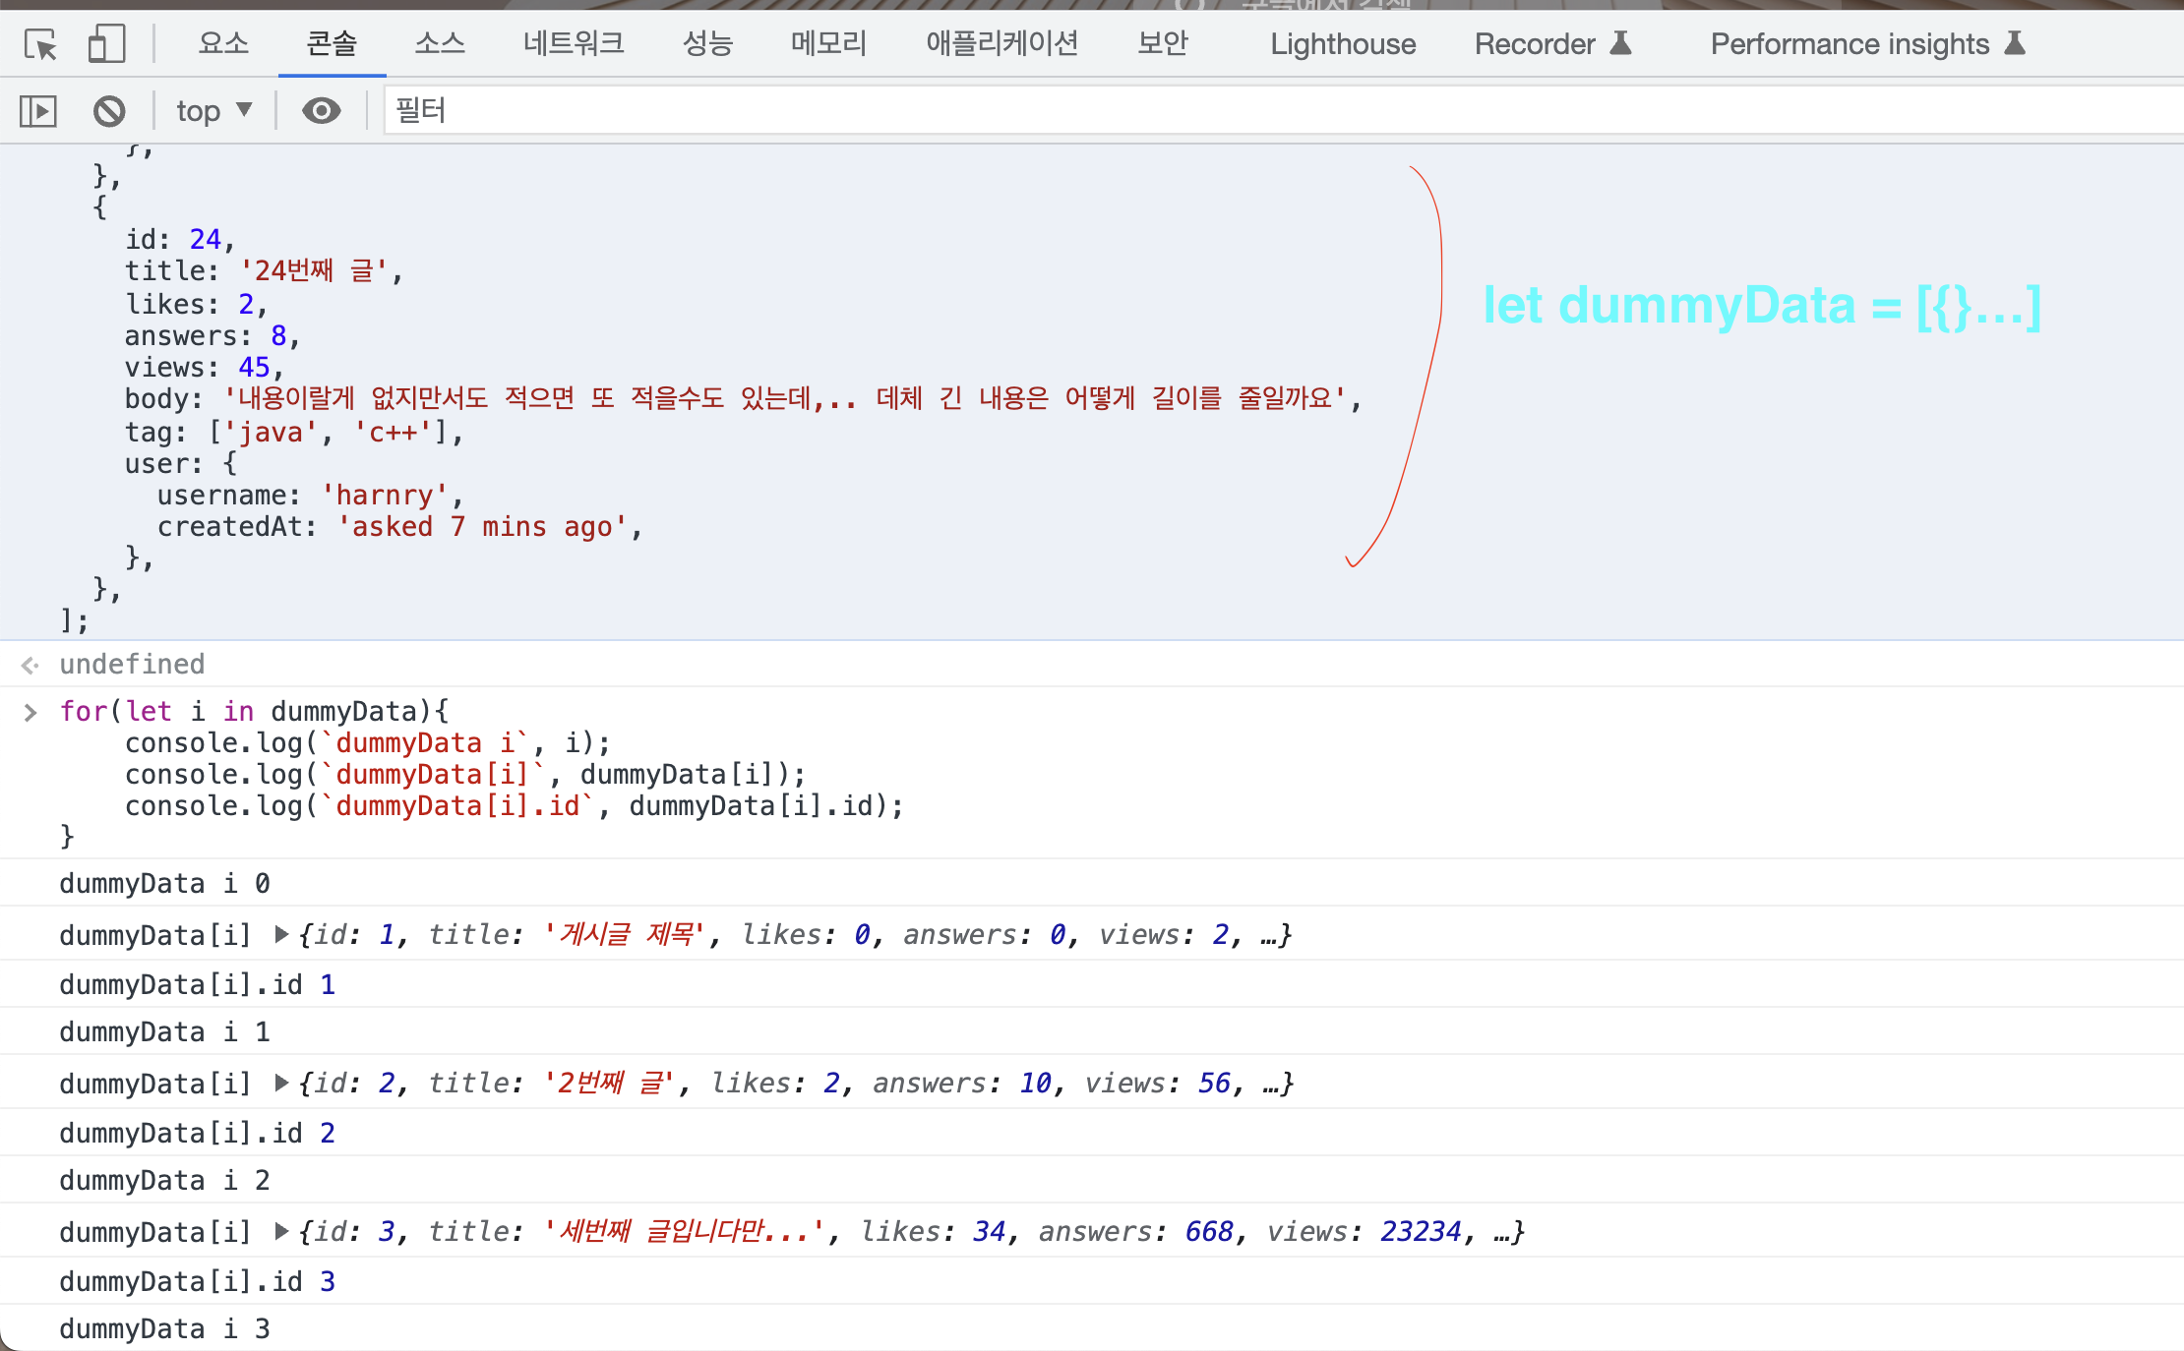Click the Recorder flask icon

tap(1620, 43)
